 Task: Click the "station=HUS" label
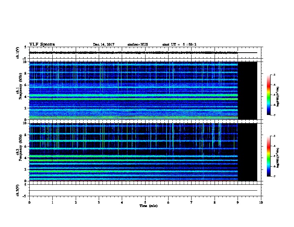(x=138, y=45)
